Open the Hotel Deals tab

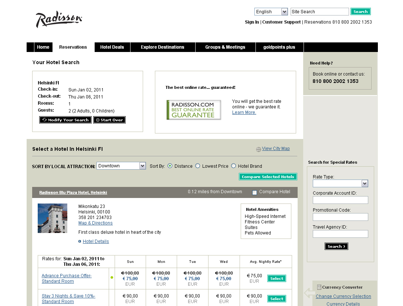coord(112,47)
